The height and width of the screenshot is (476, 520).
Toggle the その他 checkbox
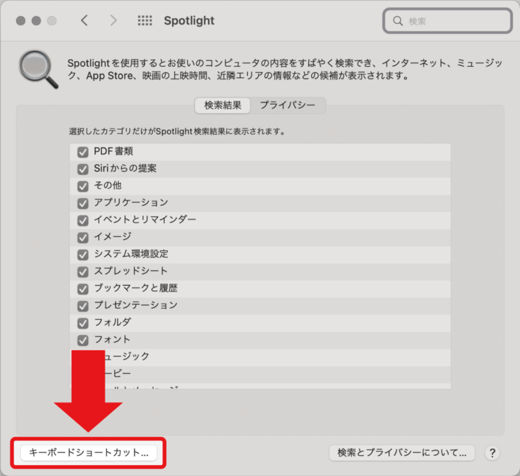click(83, 186)
